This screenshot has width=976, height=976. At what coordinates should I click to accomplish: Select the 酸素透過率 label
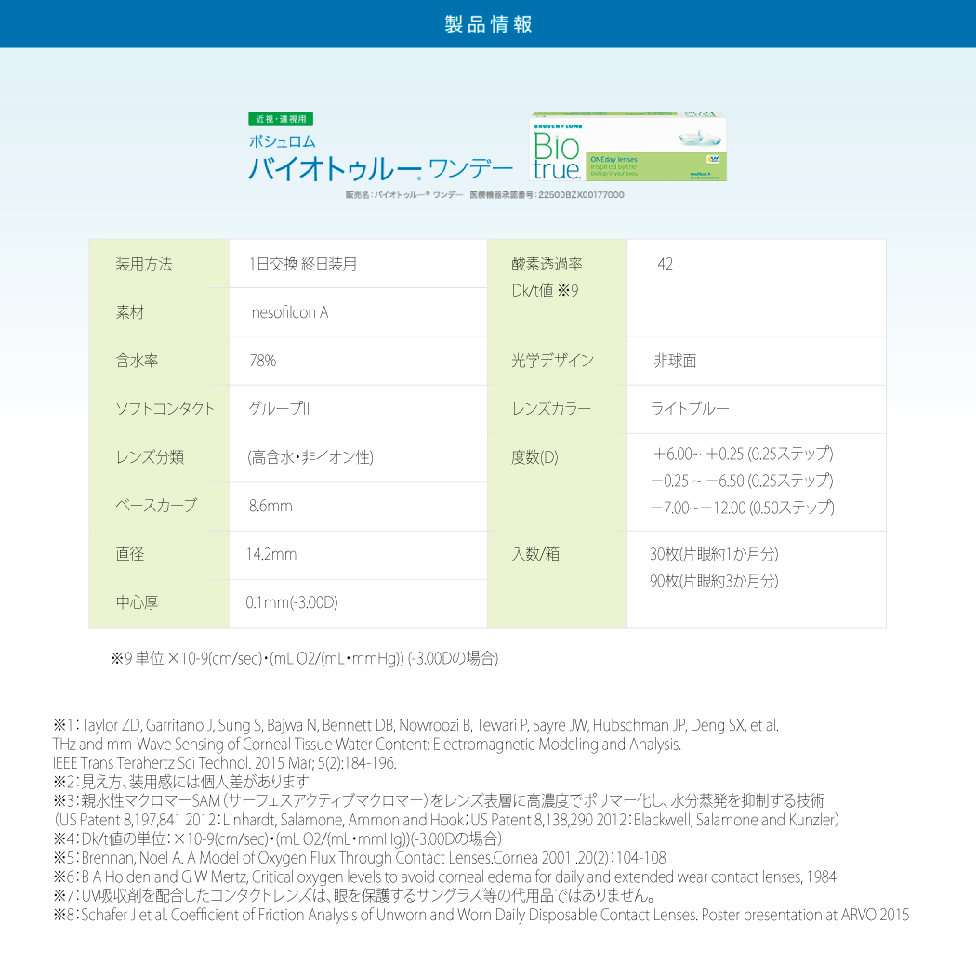click(547, 264)
